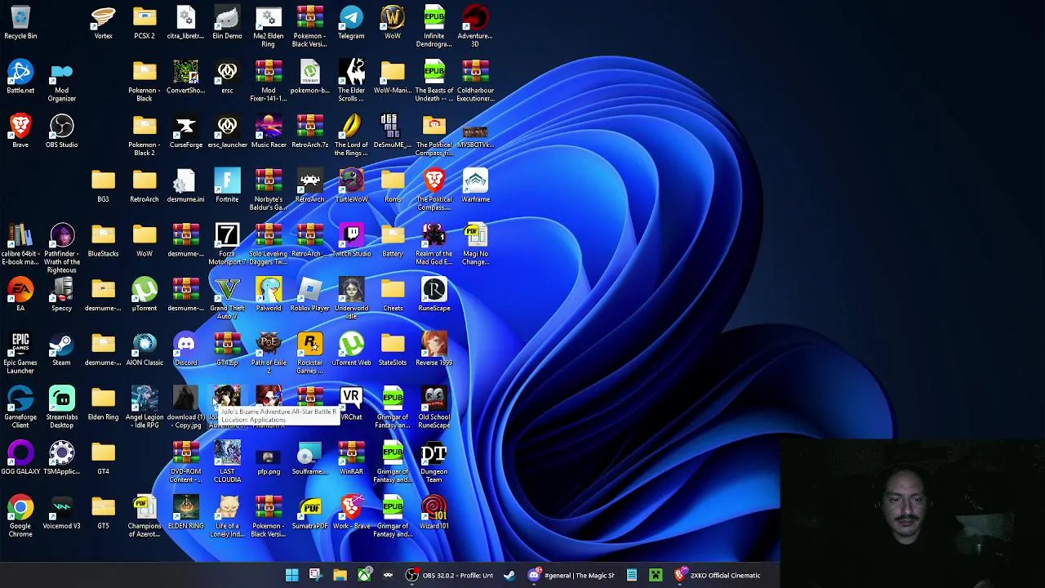Open Palworld from the desktop
The width and height of the screenshot is (1045, 588).
[x=269, y=295]
